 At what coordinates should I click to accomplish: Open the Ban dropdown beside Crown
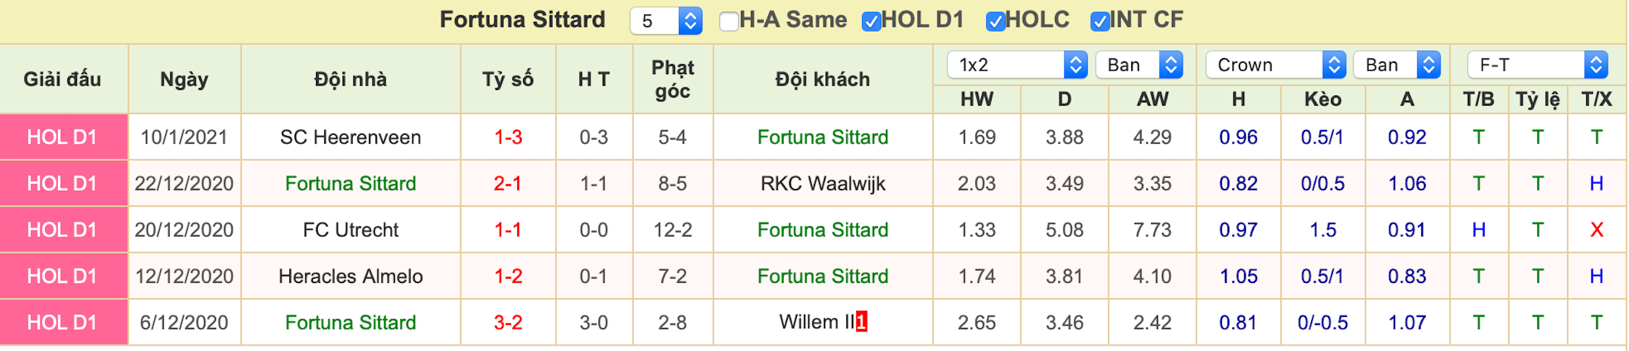tap(1396, 65)
